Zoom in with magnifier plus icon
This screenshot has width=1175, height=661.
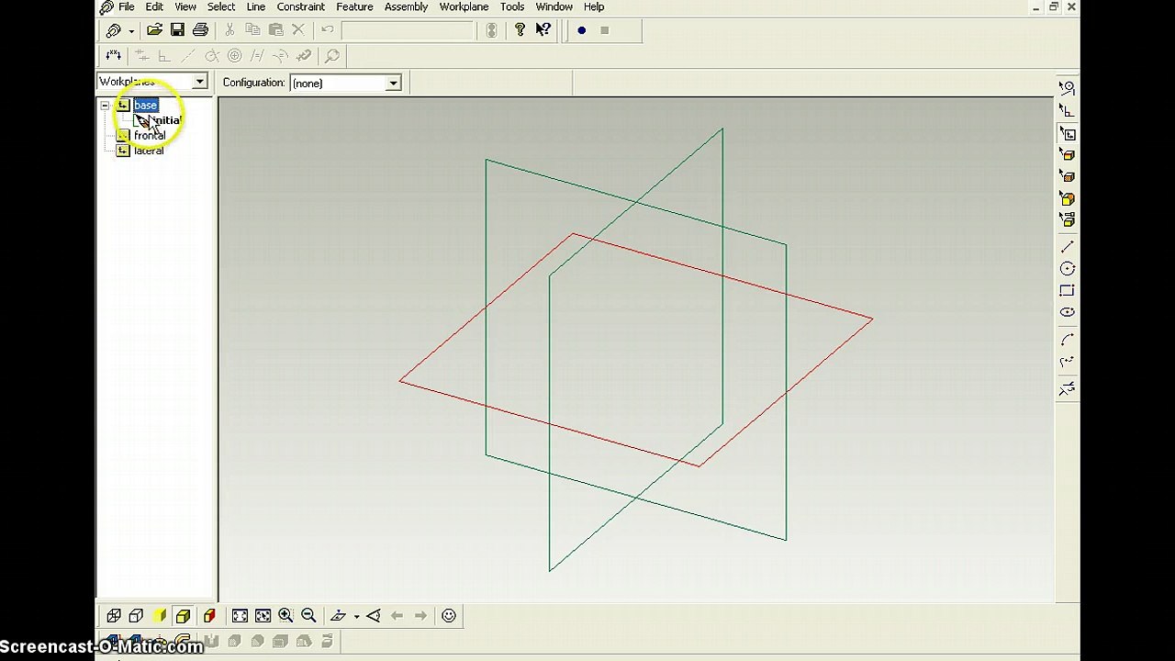pyautogui.click(x=285, y=616)
